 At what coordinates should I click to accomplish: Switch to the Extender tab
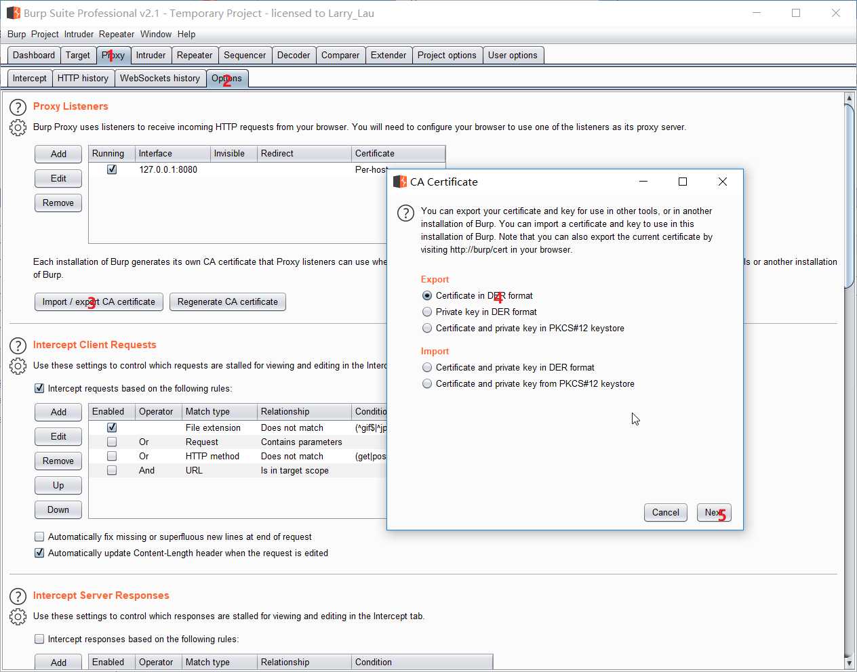click(388, 55)
